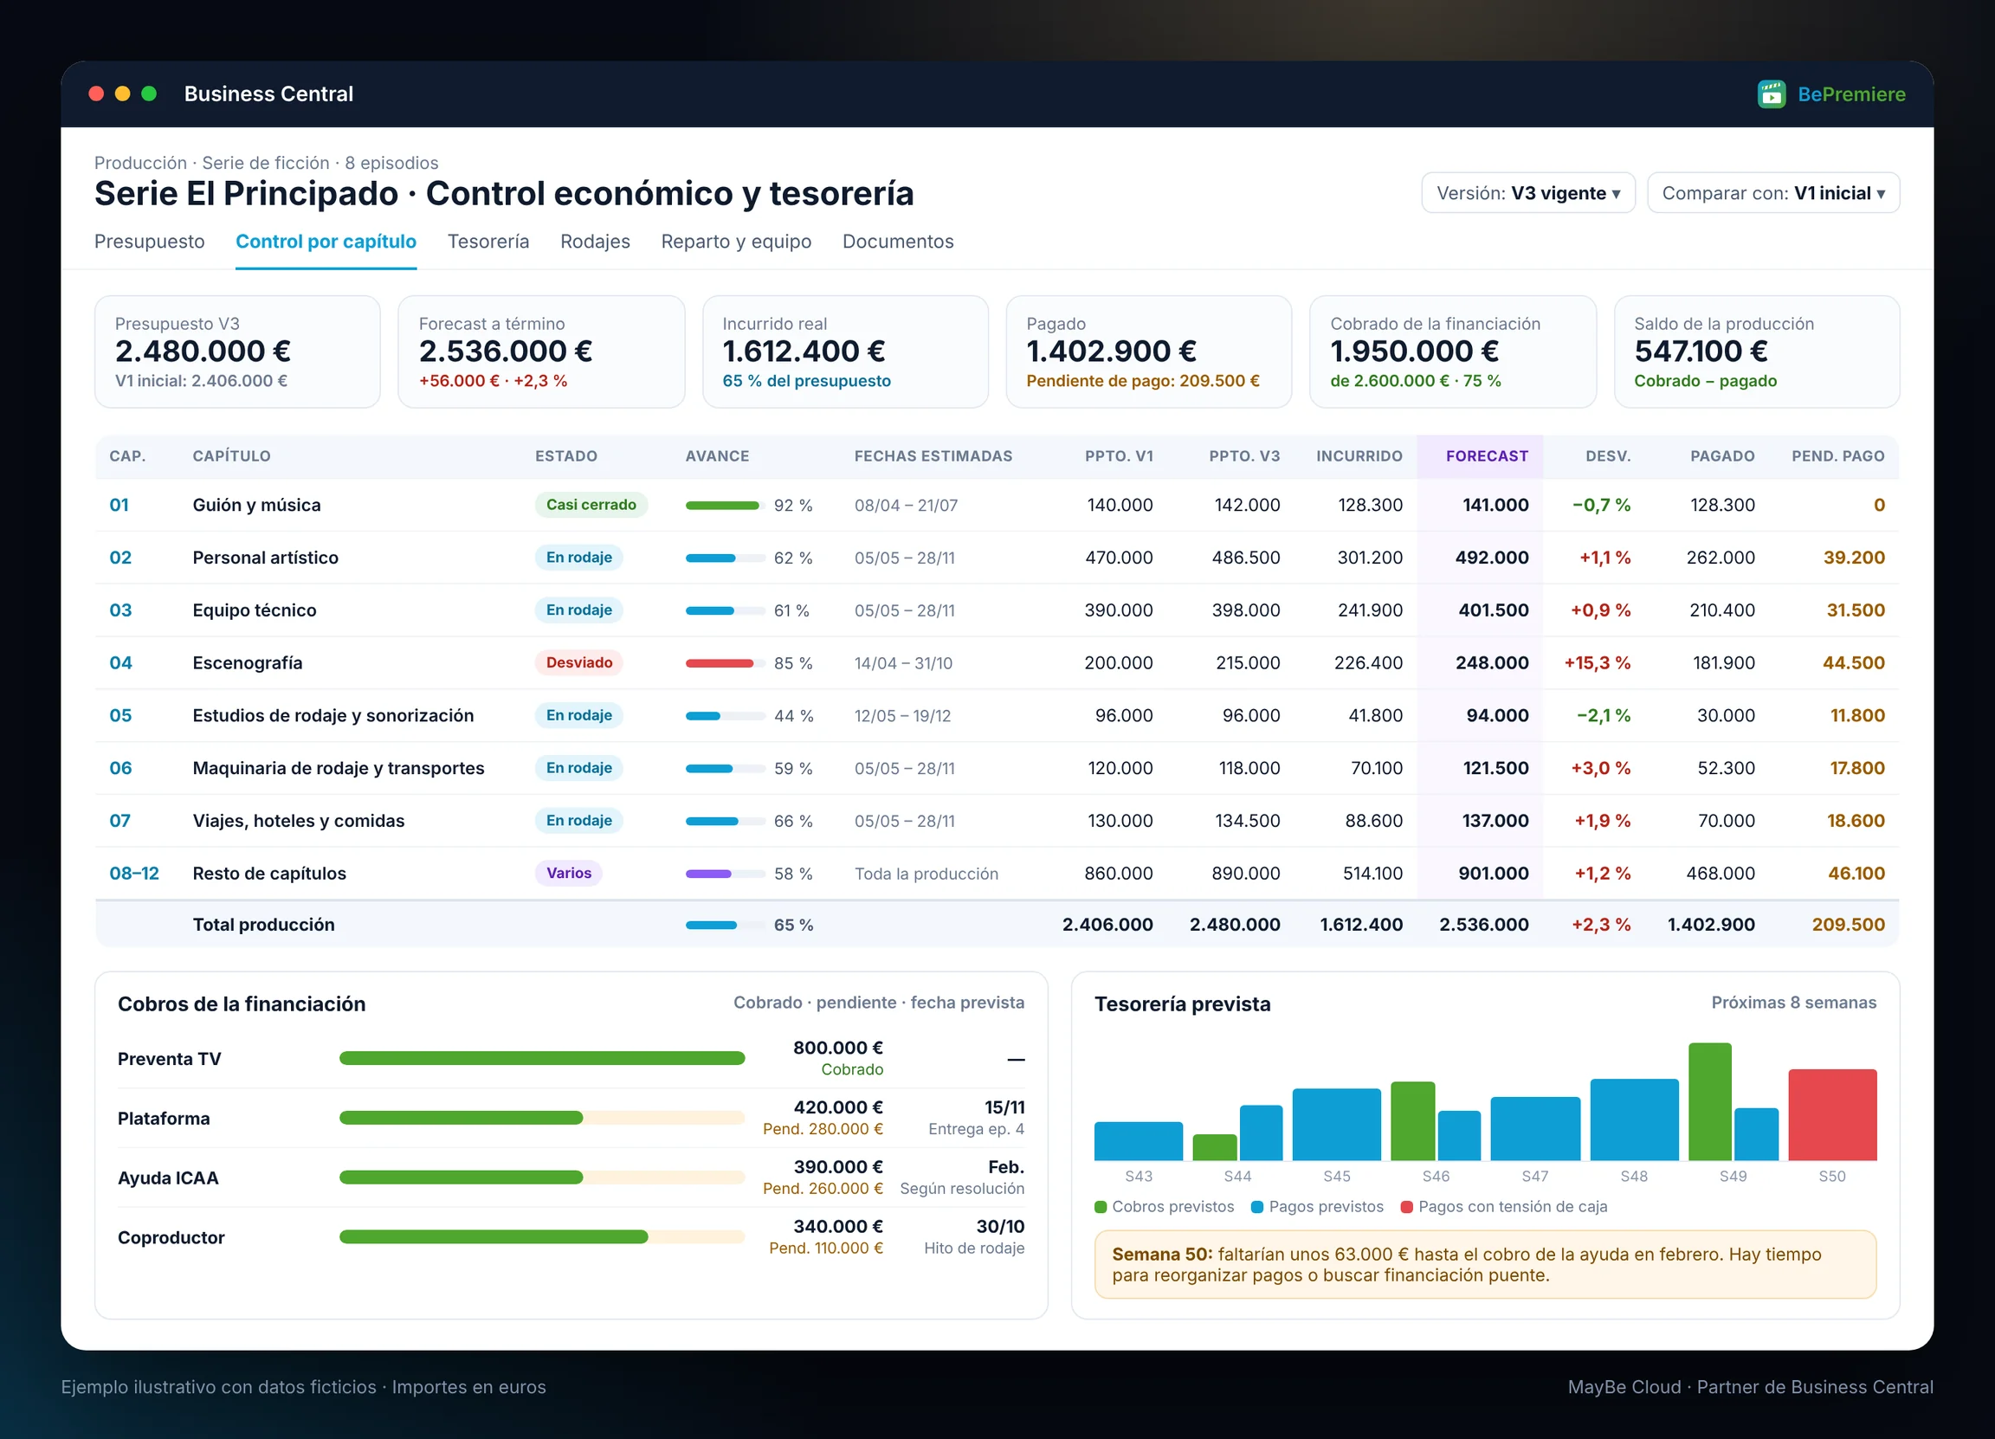
Task: Click the Pagos previstos blue legend swatch
Action: click(1257, 1207)
